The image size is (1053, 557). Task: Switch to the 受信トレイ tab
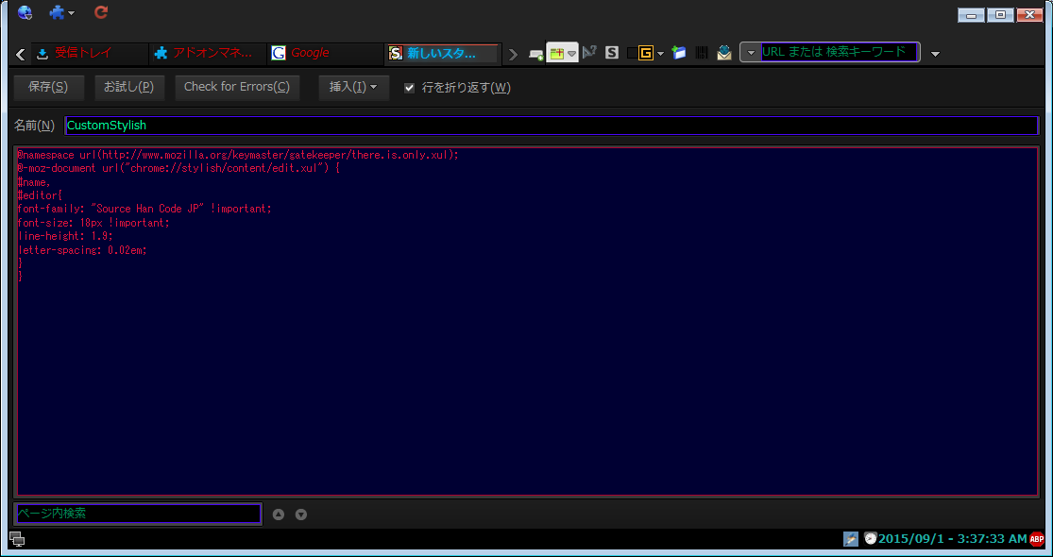[90, 53]
